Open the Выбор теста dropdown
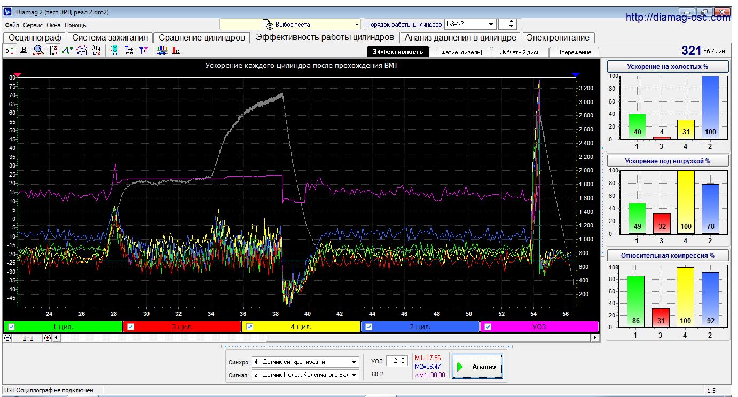This screenshot has height=397, width=738. 291,24
